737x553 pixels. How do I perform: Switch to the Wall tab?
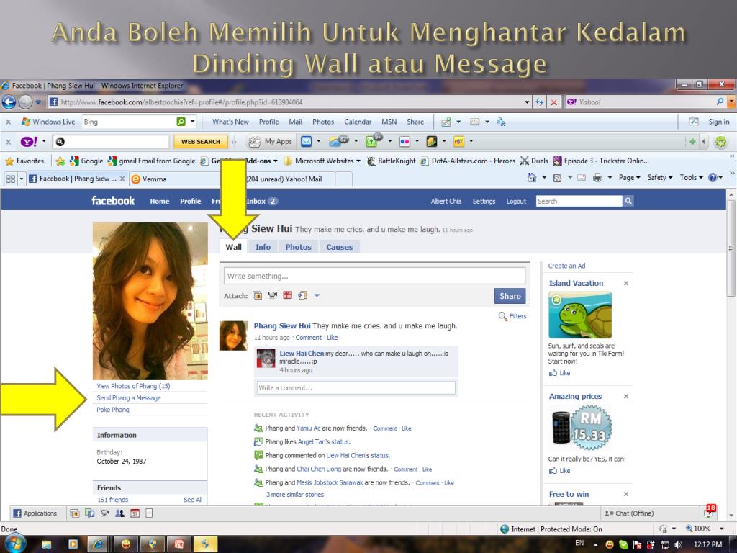click(x=233, y=248)
